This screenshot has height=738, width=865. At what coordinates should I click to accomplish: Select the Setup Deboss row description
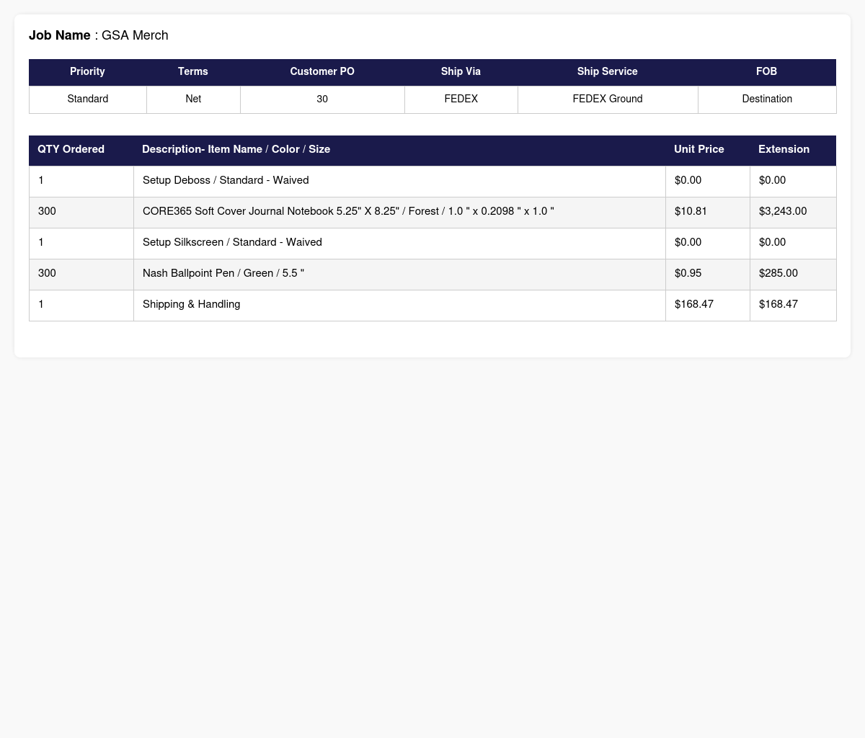(x=226, y=180)
